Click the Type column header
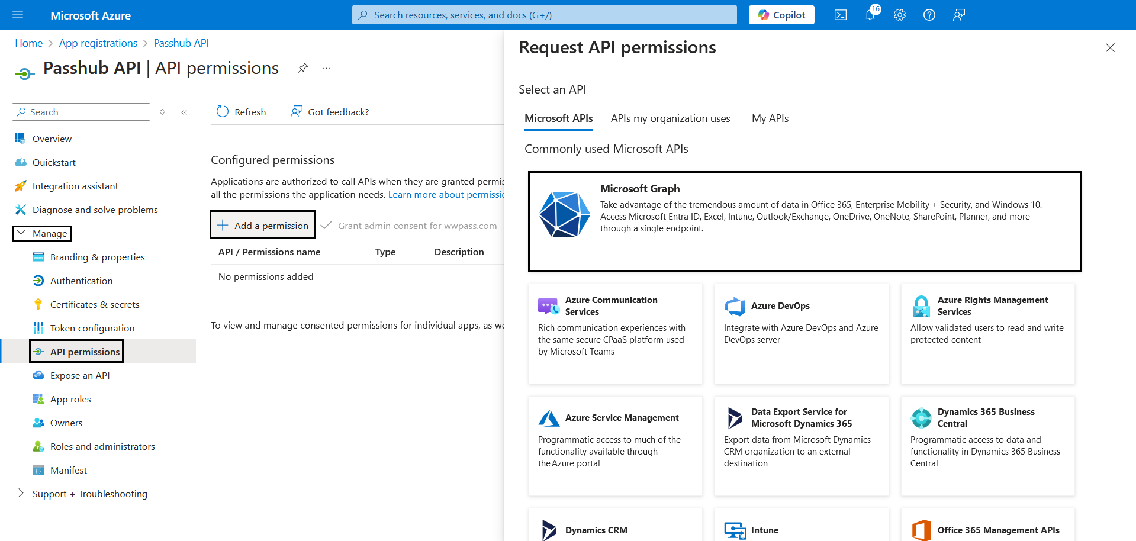This screenshot has width=1136, height=541. (385, 252)
